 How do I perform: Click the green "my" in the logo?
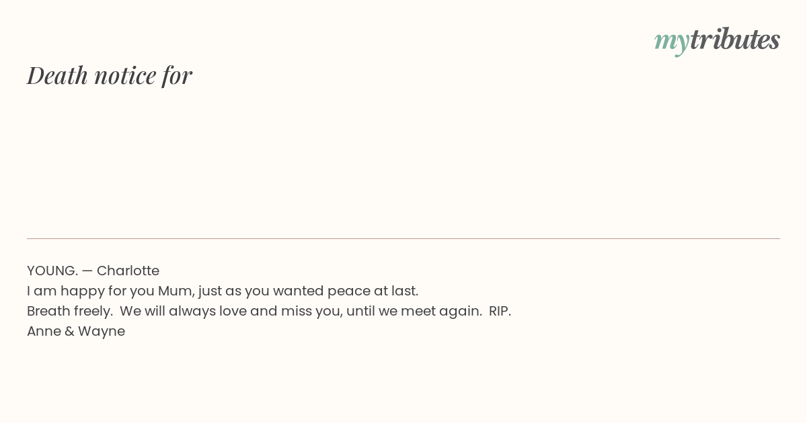672,43
